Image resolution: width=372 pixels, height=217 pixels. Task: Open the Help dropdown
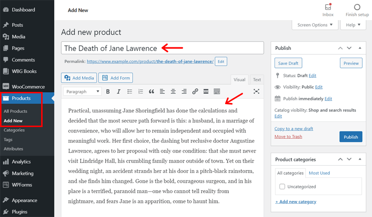click(x=353, y=25)
